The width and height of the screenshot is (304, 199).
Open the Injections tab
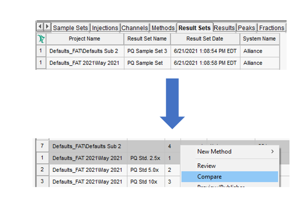[x=105, y=28]
